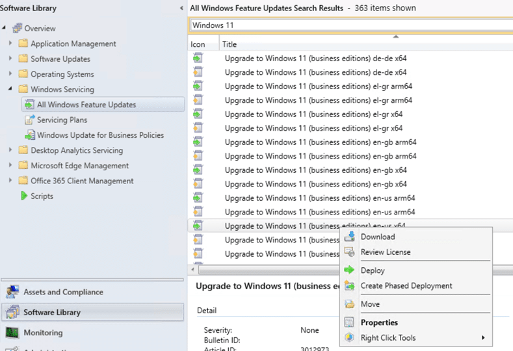Viewport: 513px width, 351px height.
Task: Expand the Software Updates node
Action: click(10, 59)
